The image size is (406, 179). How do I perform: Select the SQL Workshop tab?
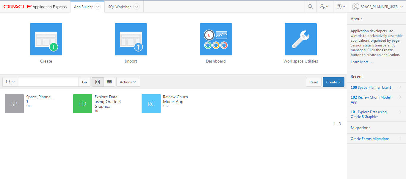[x=120, y=7]
